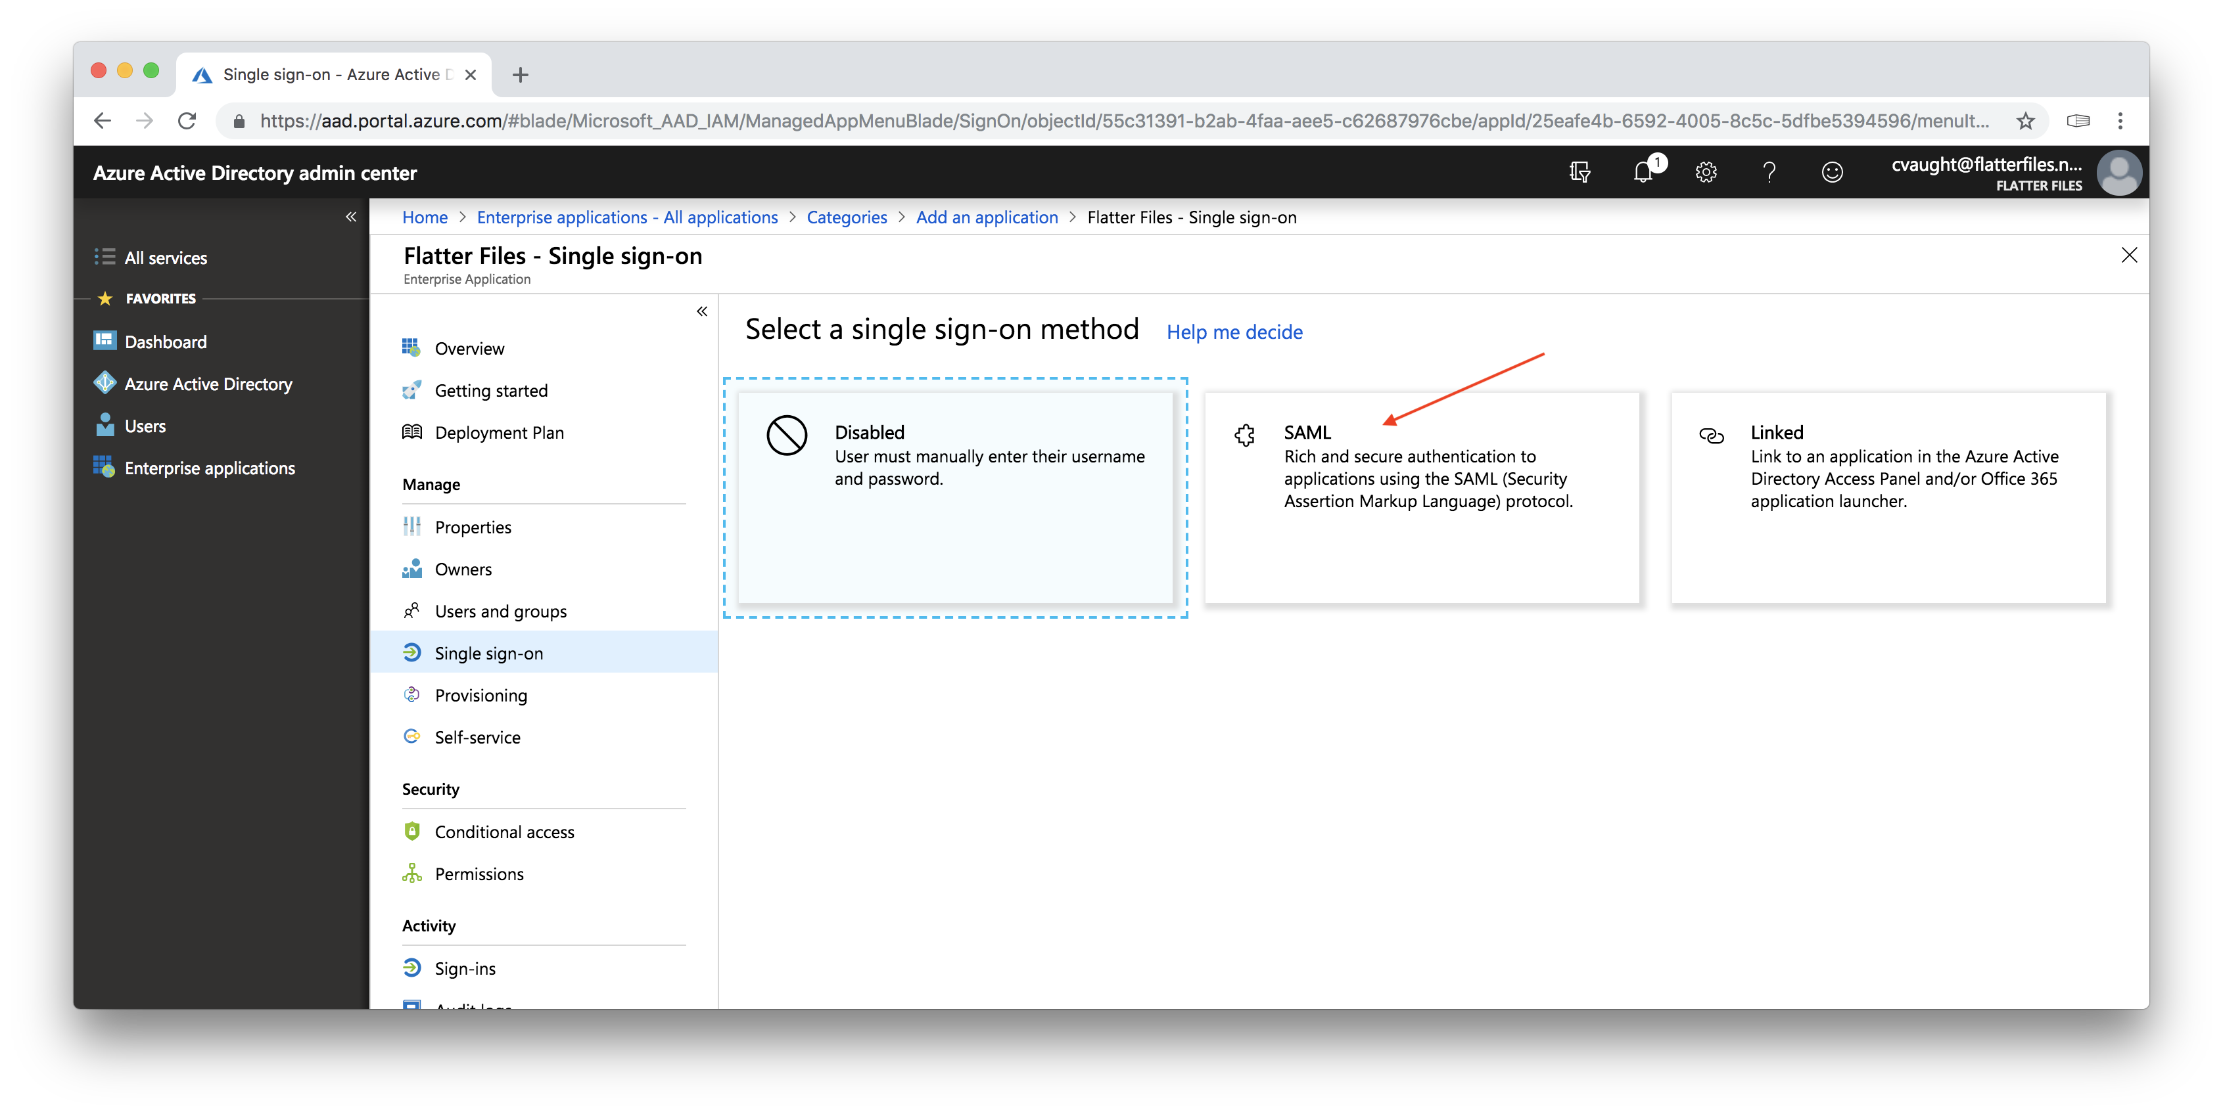Click the Single sign-on sidebar menu icon

coord(412,652)
